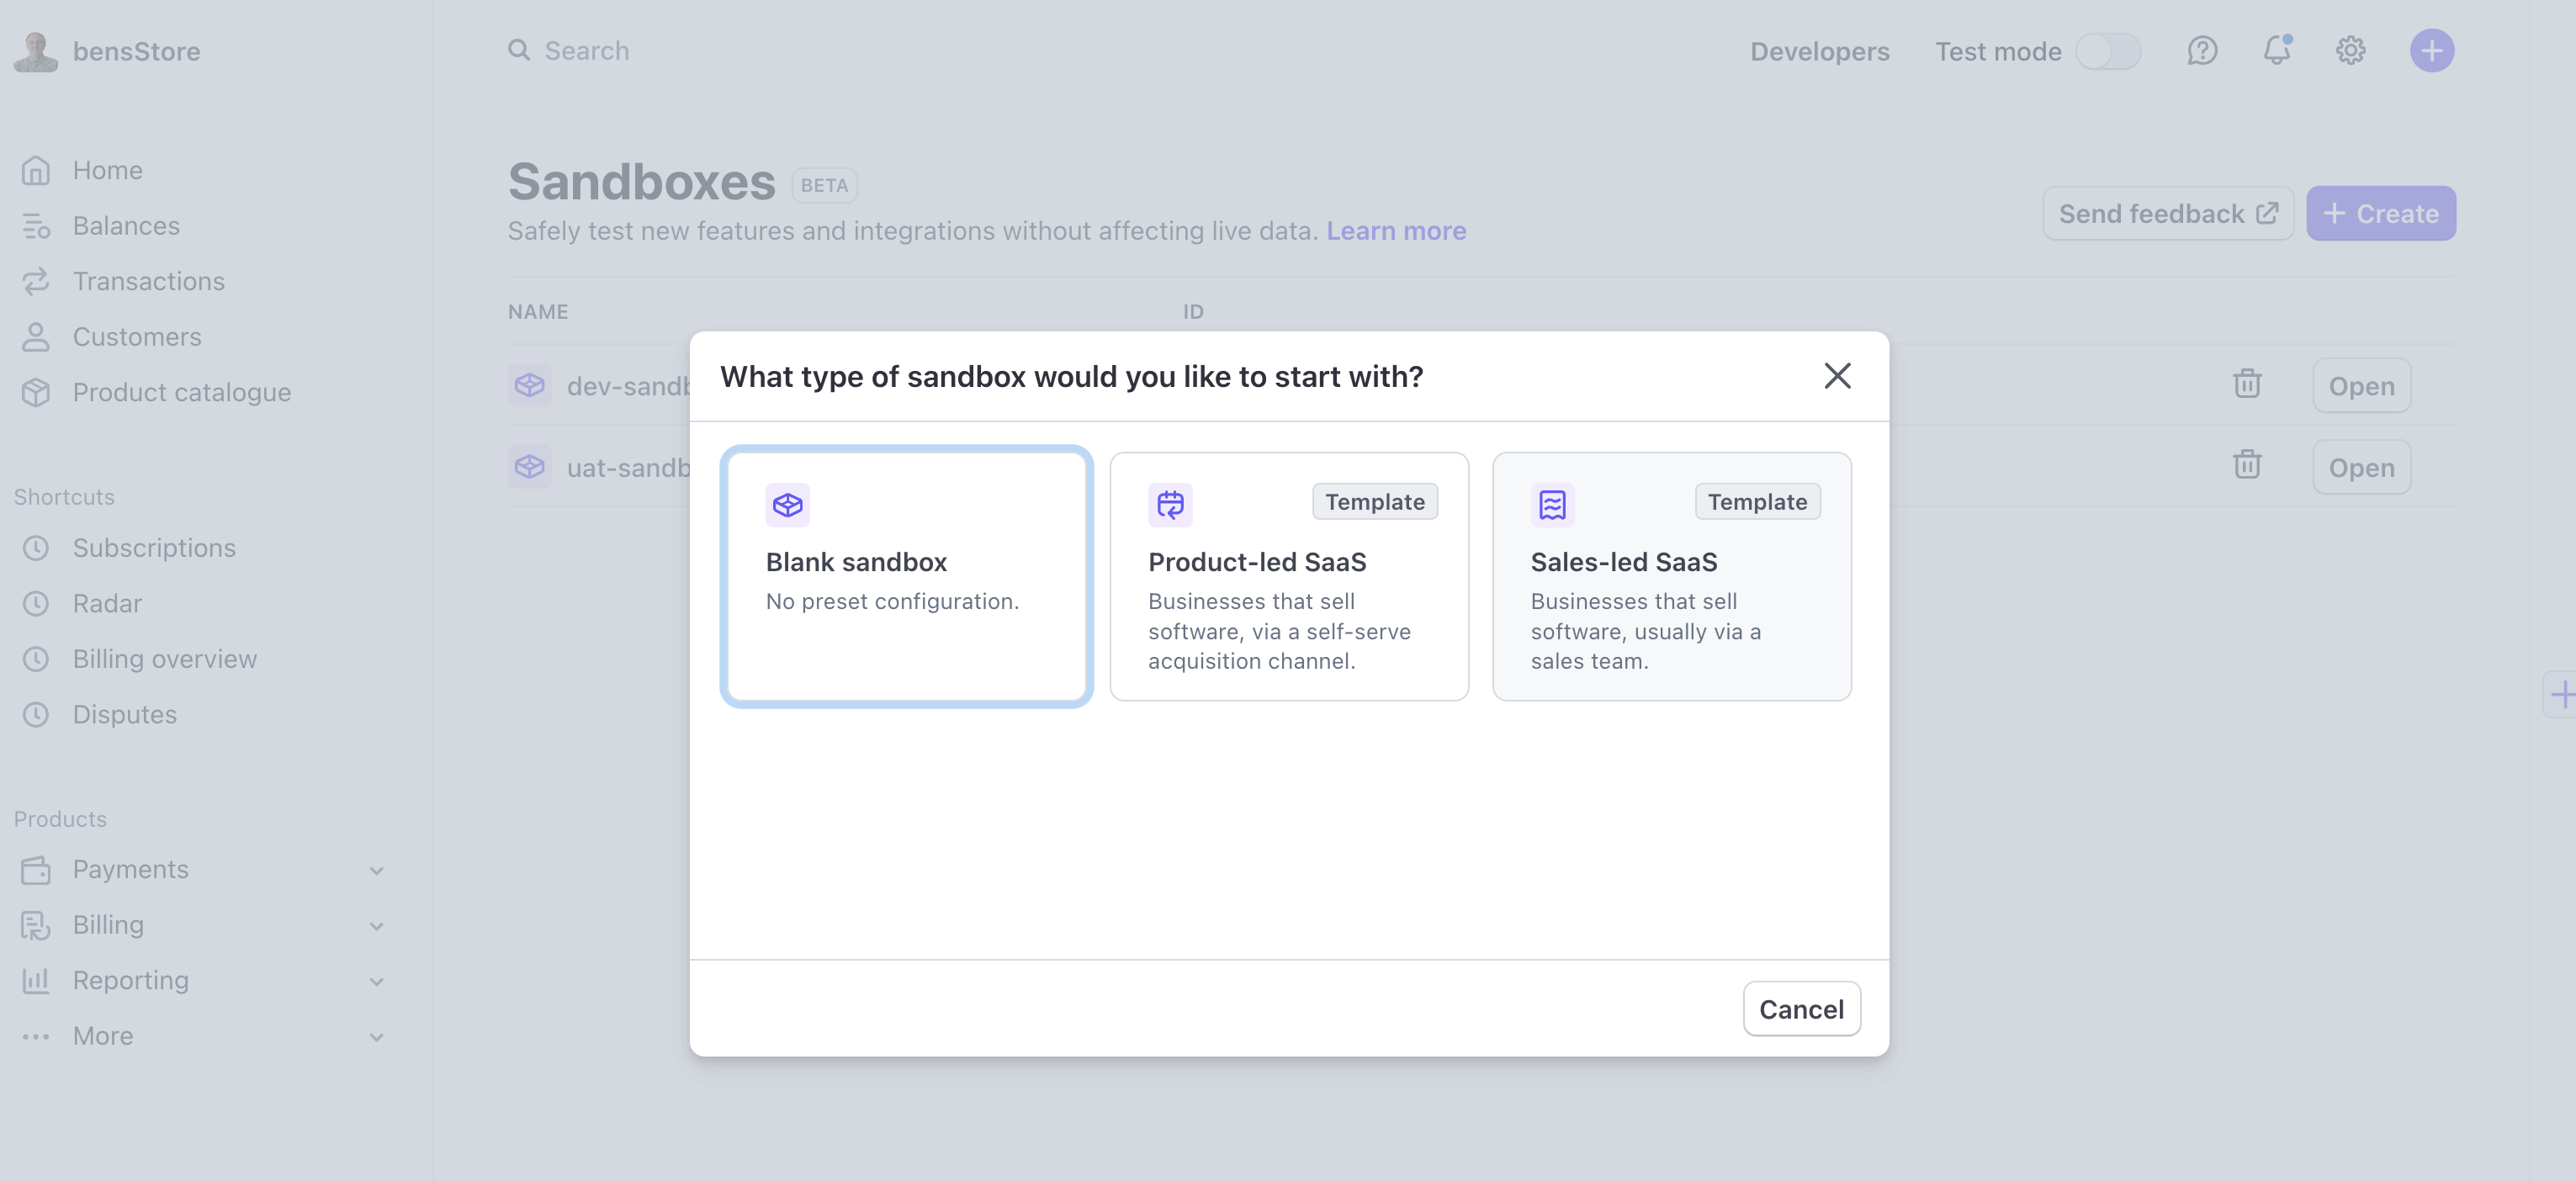
Task: Open the help question mark icon
Action: (x=2202, y=51)
